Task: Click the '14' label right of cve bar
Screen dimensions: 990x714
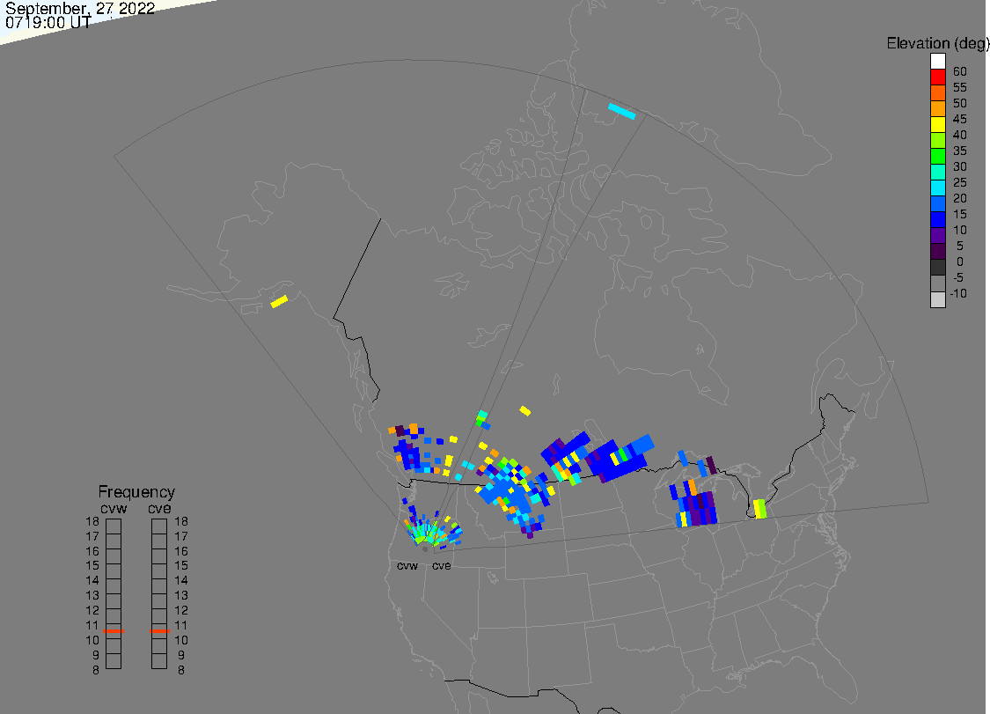Action: coord(181,580)
